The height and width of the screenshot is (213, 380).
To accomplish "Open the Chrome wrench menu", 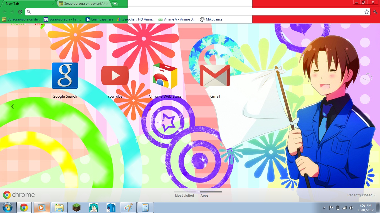I will [x=375, y=12].
